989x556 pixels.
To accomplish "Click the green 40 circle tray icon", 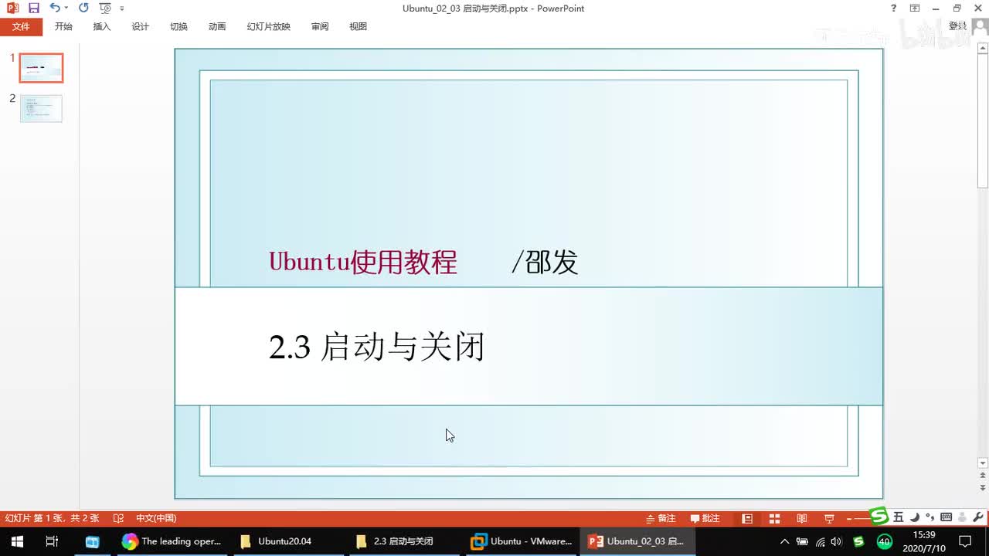I will click(885, 541).
